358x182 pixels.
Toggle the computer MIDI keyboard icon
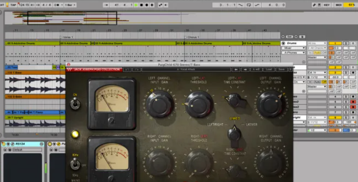pos(319,5)
